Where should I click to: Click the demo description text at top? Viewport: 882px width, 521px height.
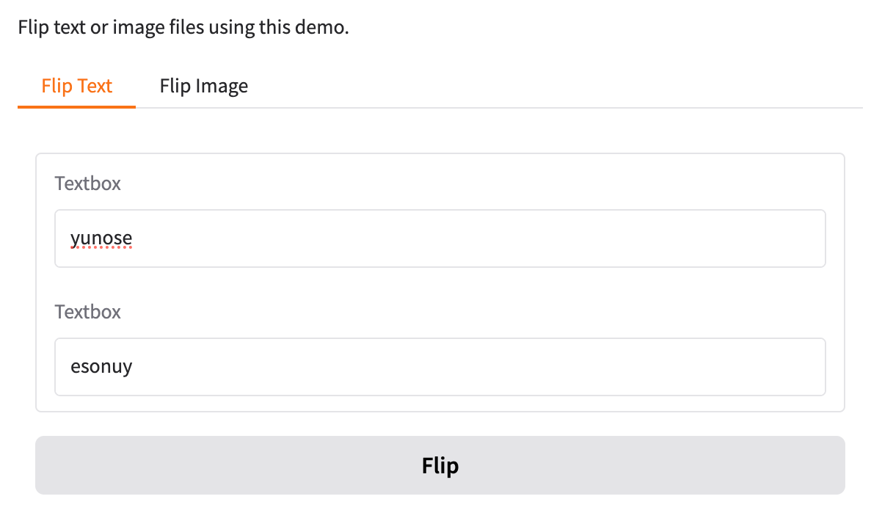[183, 27]
